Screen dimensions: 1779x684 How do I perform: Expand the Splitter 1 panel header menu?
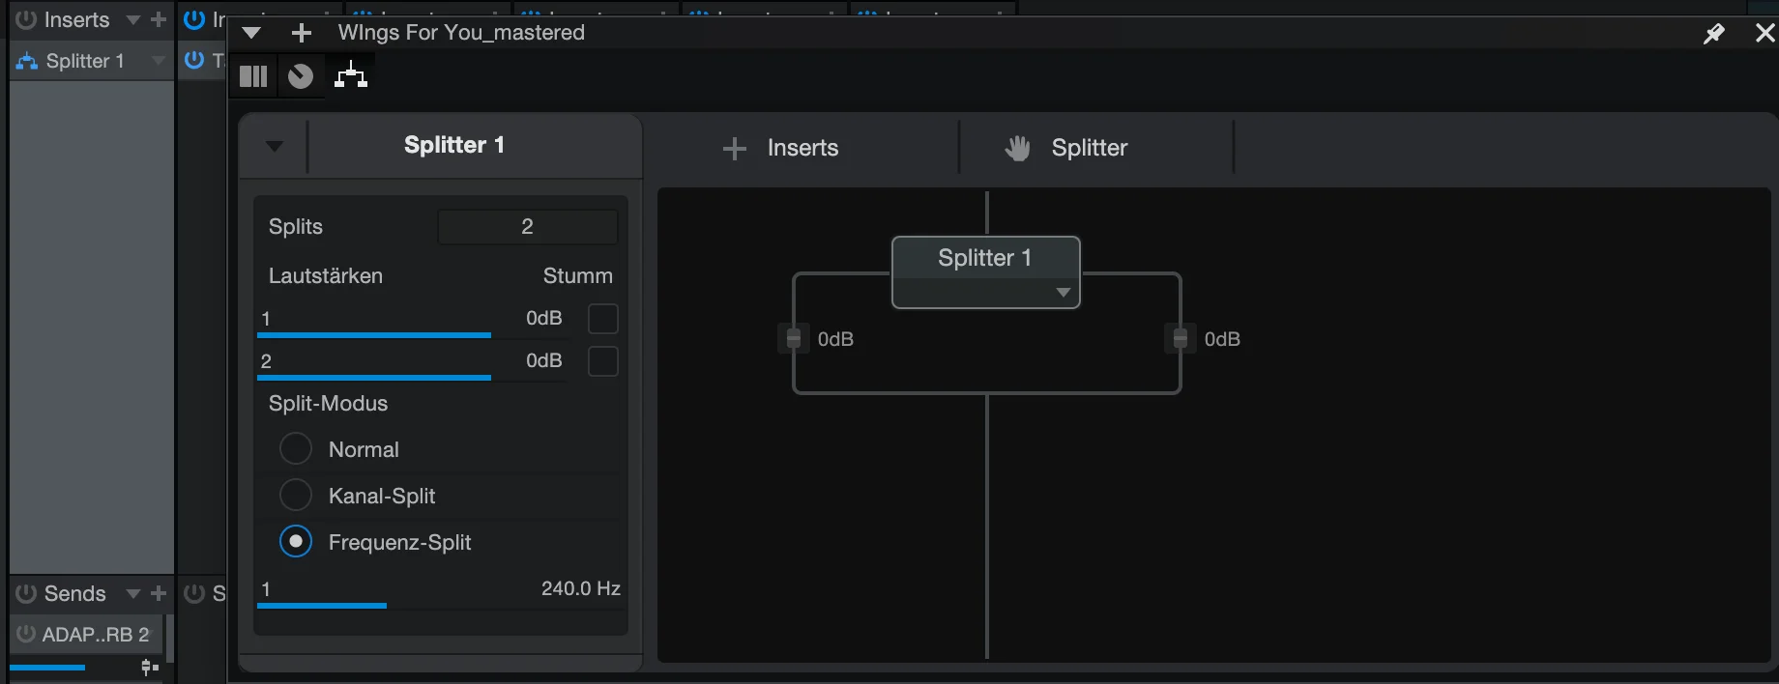pos(275,147)
